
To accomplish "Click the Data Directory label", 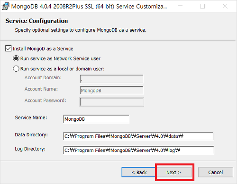I will (x=31, y=135).
